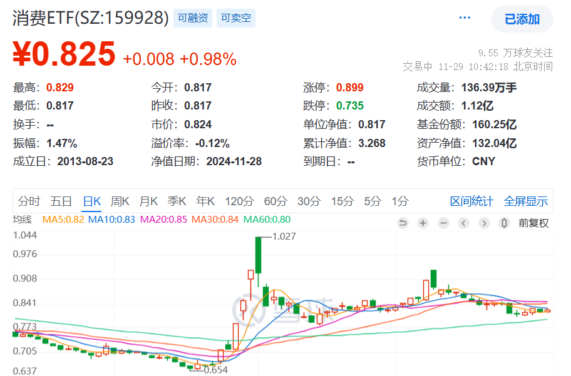Click the MA20:0.85 indicator
This screenshot has width=571, height=376.
[163, 220]
